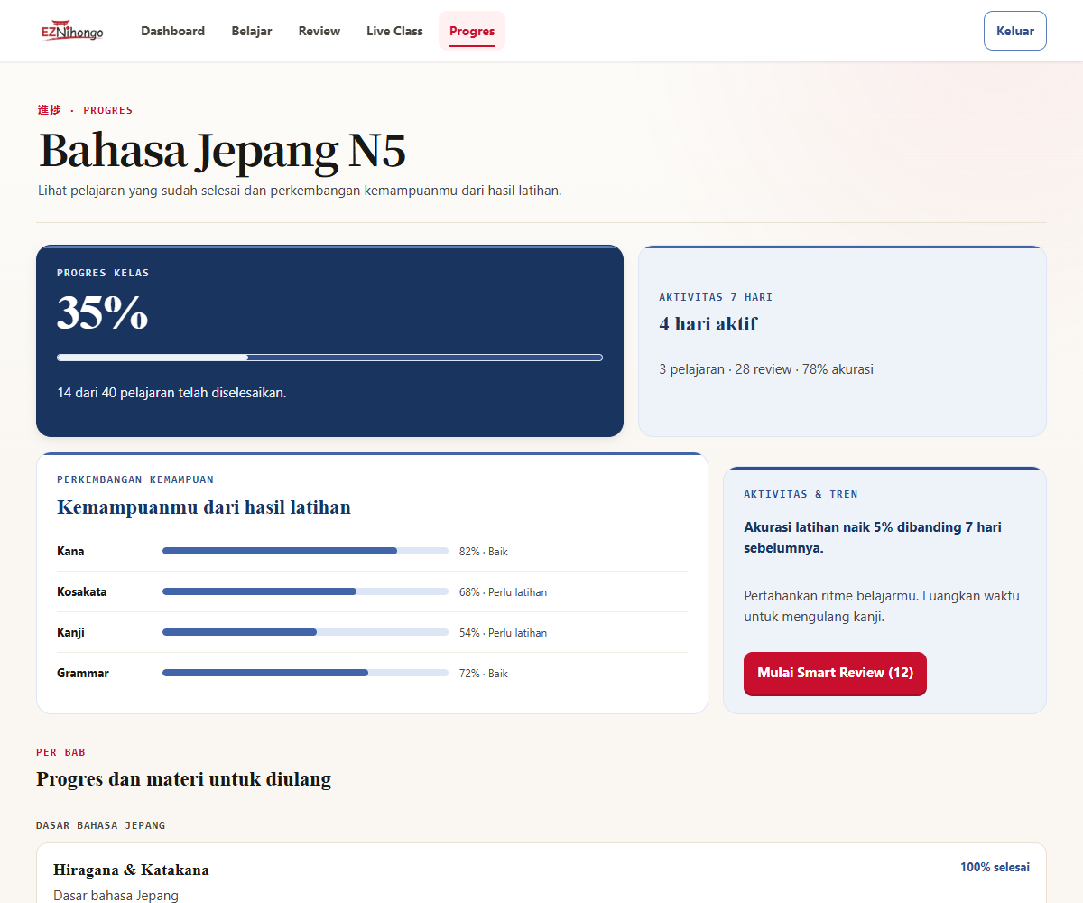
Task: Click 'Akurasi latihan naik 5%' trend text
Action: pyautogui.click(x=873, y=537)
